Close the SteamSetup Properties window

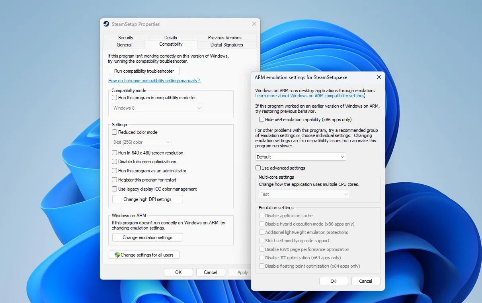[254, 24]
